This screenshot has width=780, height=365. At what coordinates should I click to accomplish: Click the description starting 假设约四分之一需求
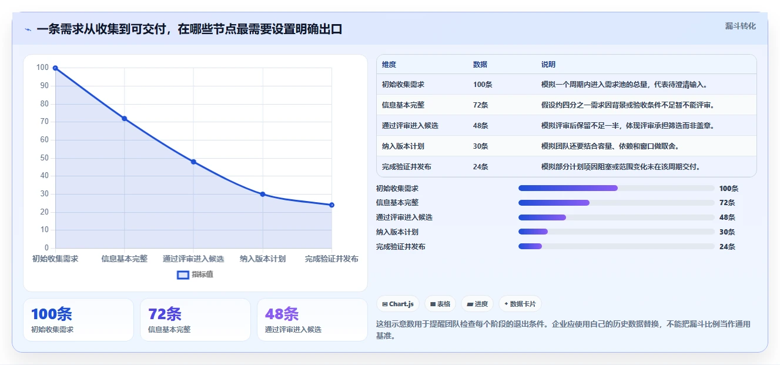pyautogui.click(x=628, y=105)
